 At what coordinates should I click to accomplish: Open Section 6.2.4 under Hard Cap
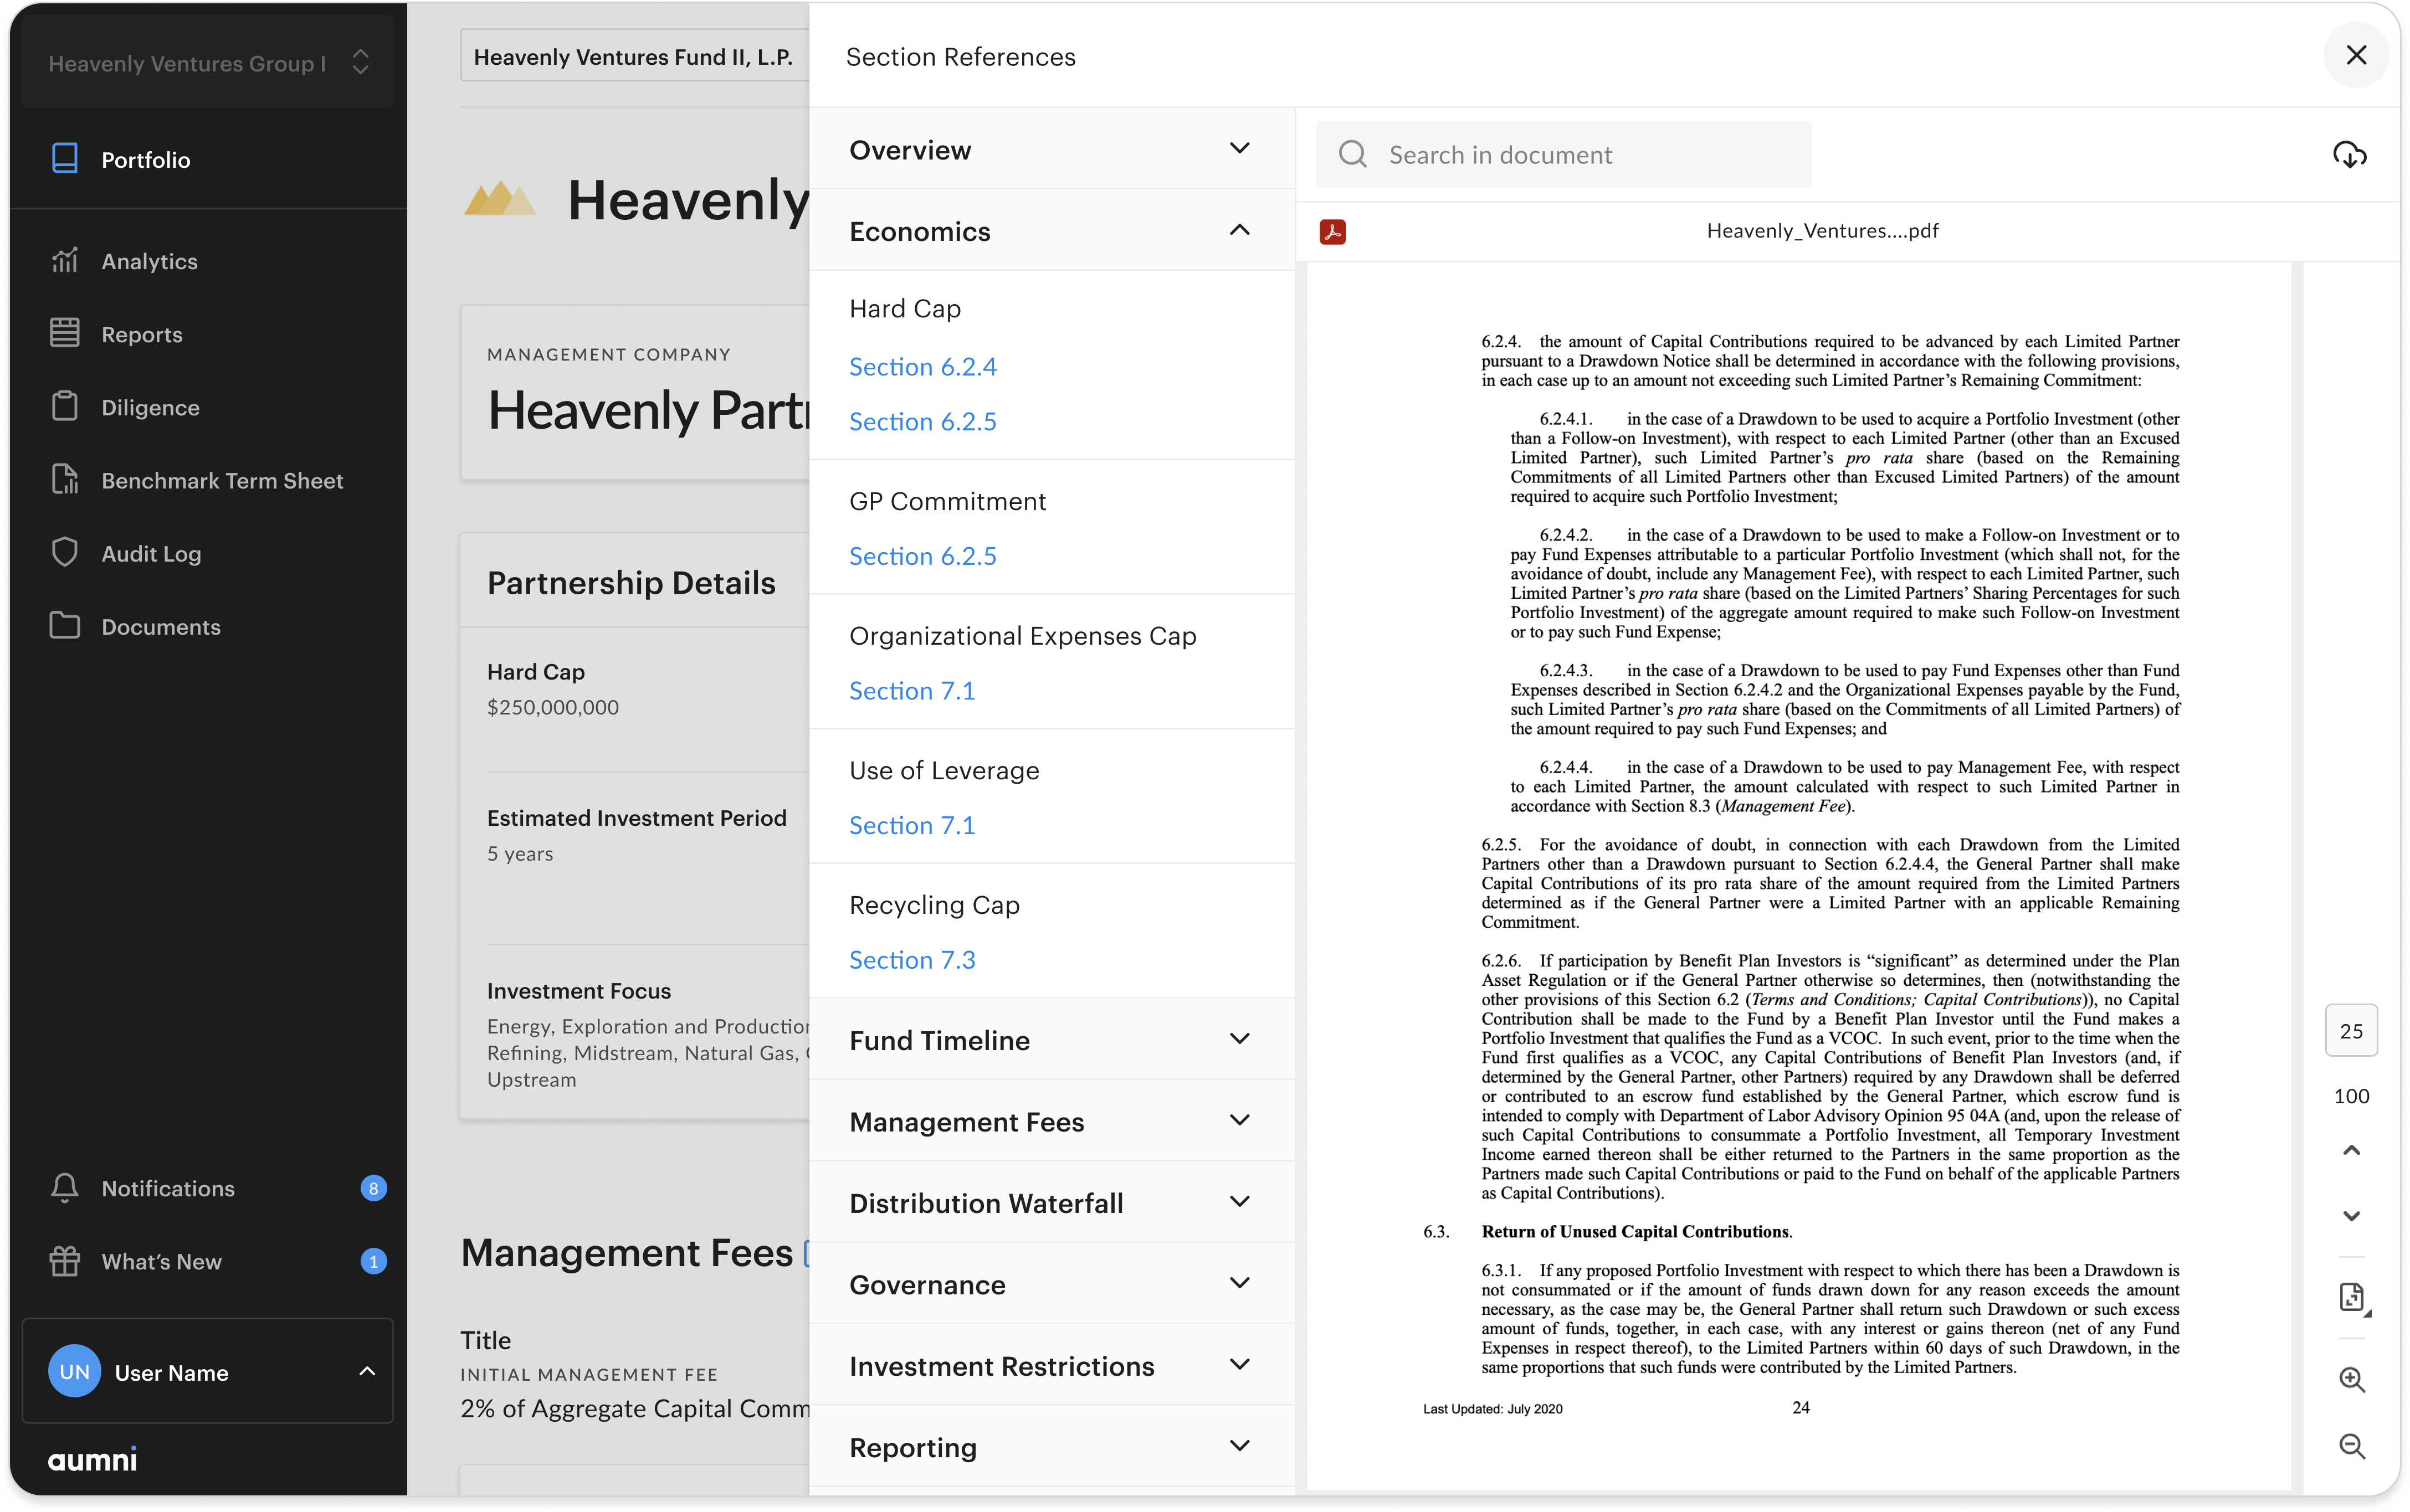pos(922,366)
